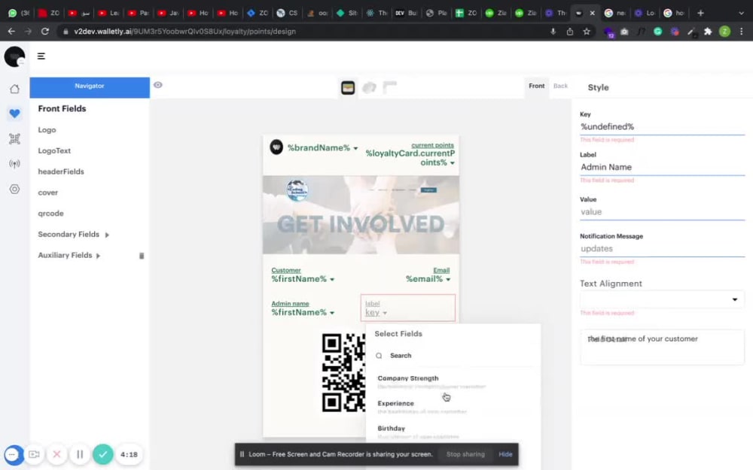Cancel recording with the red X control
The height and width of the screenshot is (470, 753).
click(56, 454)
